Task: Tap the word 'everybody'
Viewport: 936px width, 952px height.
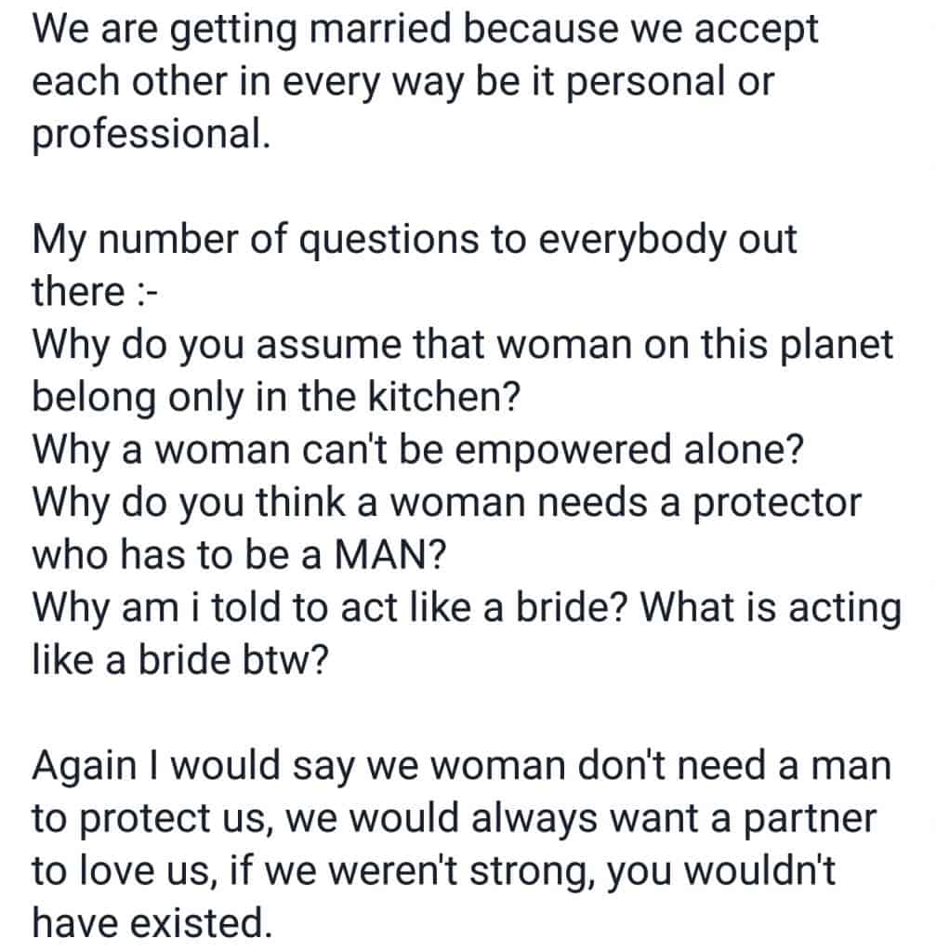Action: (x=631, y=241)
